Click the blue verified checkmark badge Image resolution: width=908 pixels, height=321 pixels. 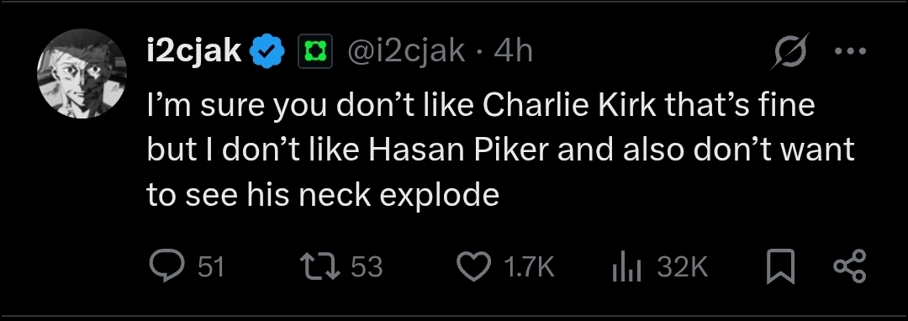(x=267, y=52)
